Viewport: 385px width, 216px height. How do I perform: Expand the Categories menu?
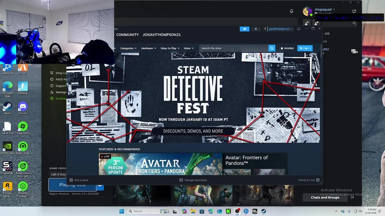coord(128,48)
